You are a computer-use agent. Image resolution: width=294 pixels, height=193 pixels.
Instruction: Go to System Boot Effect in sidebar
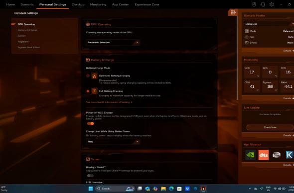29,48
